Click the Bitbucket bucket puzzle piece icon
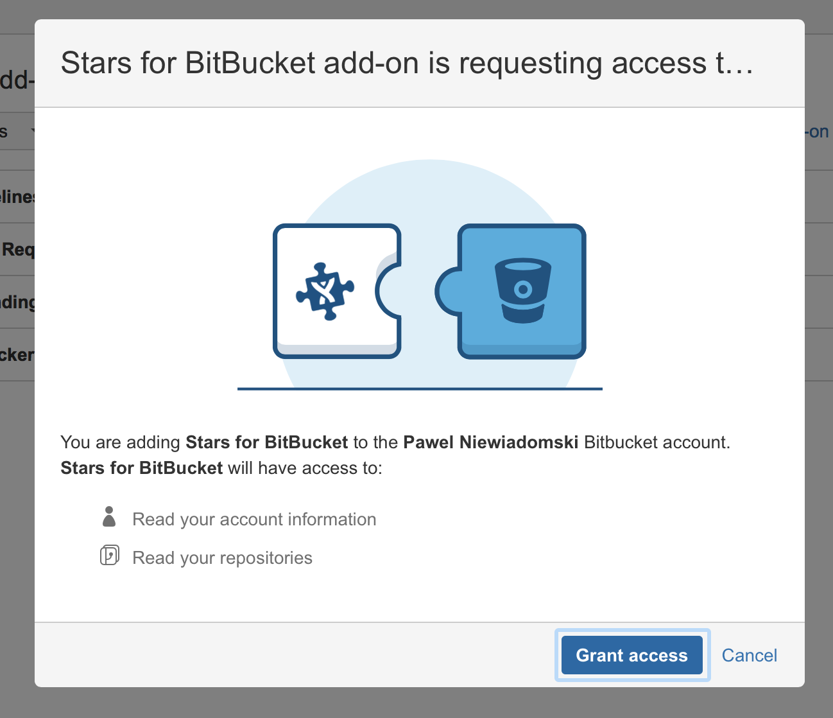 [521, 291]
